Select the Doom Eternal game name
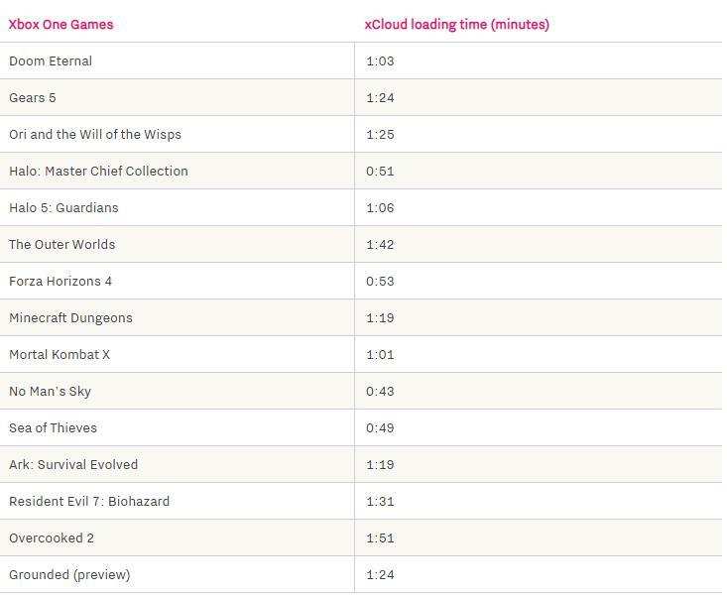The height and width of the screenshot is (597, 727). [x=51, y=60]
